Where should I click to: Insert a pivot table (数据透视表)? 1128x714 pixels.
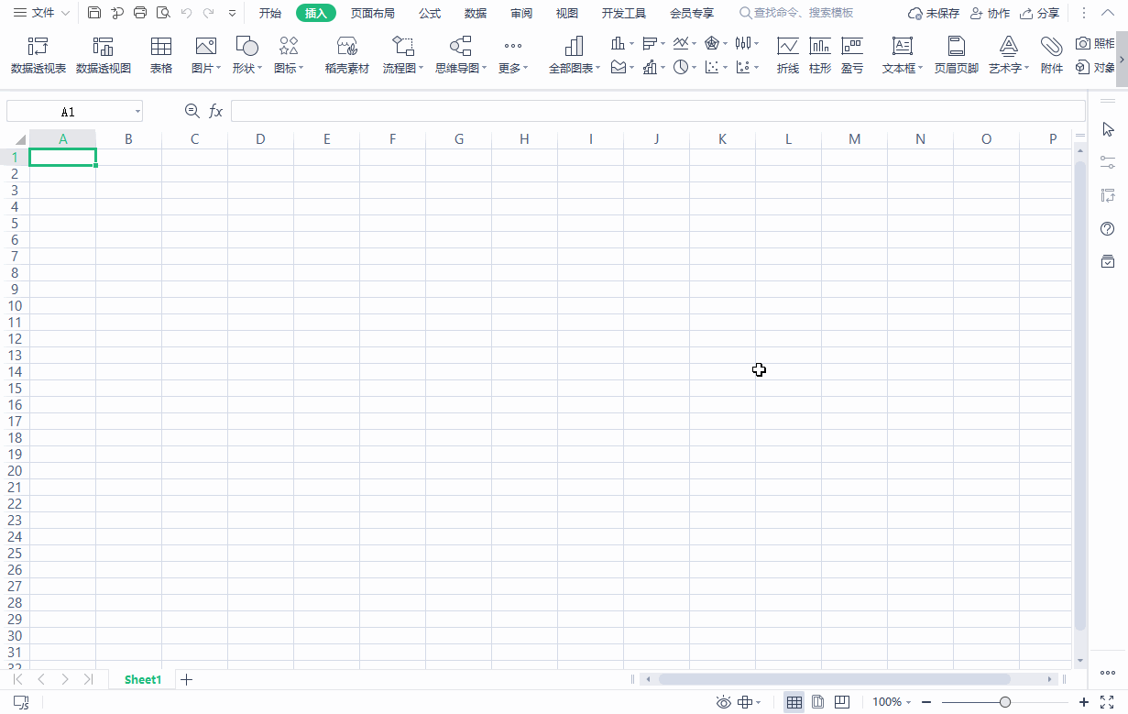tap(38, 55)
